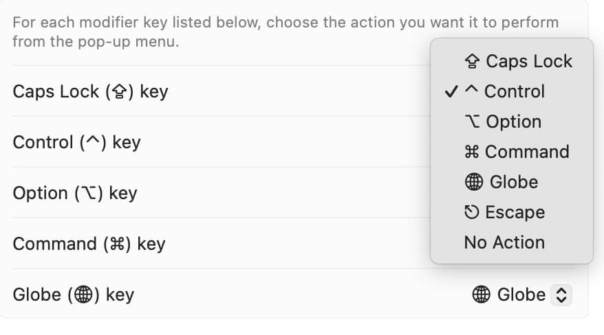
Task: Click the Option symbol icon in popup menu
Action: click(472, 122)
